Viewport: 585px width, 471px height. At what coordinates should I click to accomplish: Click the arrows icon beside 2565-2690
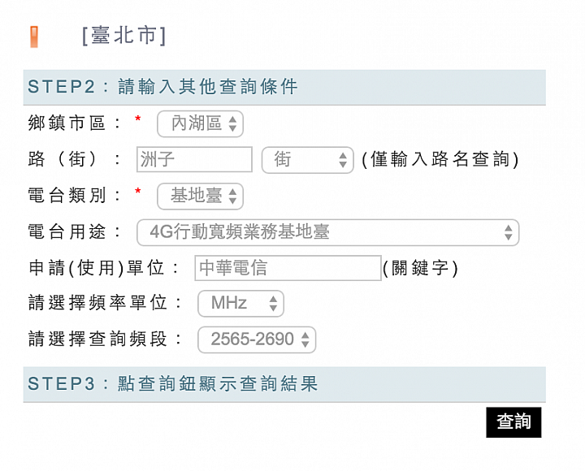pos(305,339)
